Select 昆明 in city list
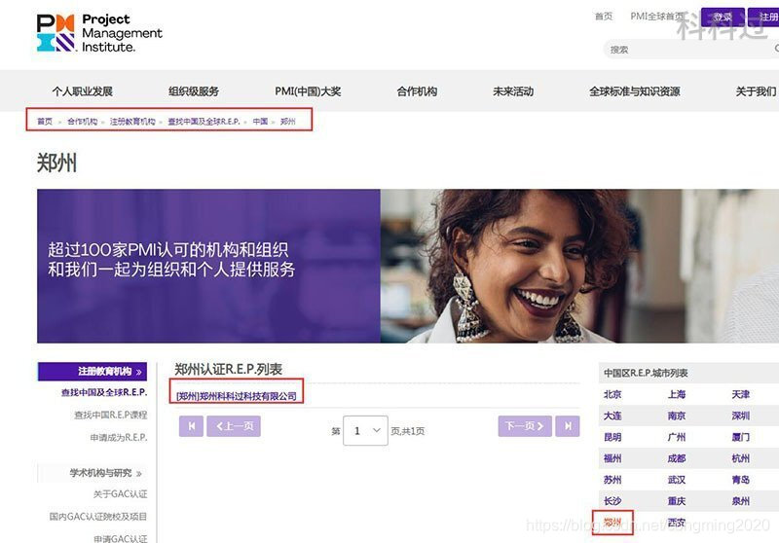This screenshot has height=543, width=779. pos(612,437)
